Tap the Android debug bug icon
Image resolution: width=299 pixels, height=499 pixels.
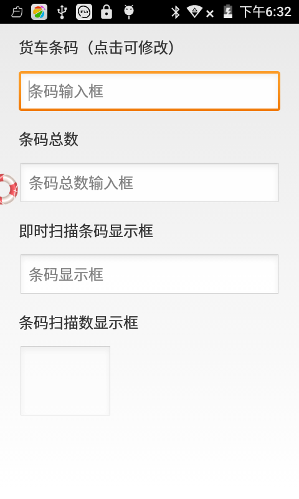(x=129, y=12)
